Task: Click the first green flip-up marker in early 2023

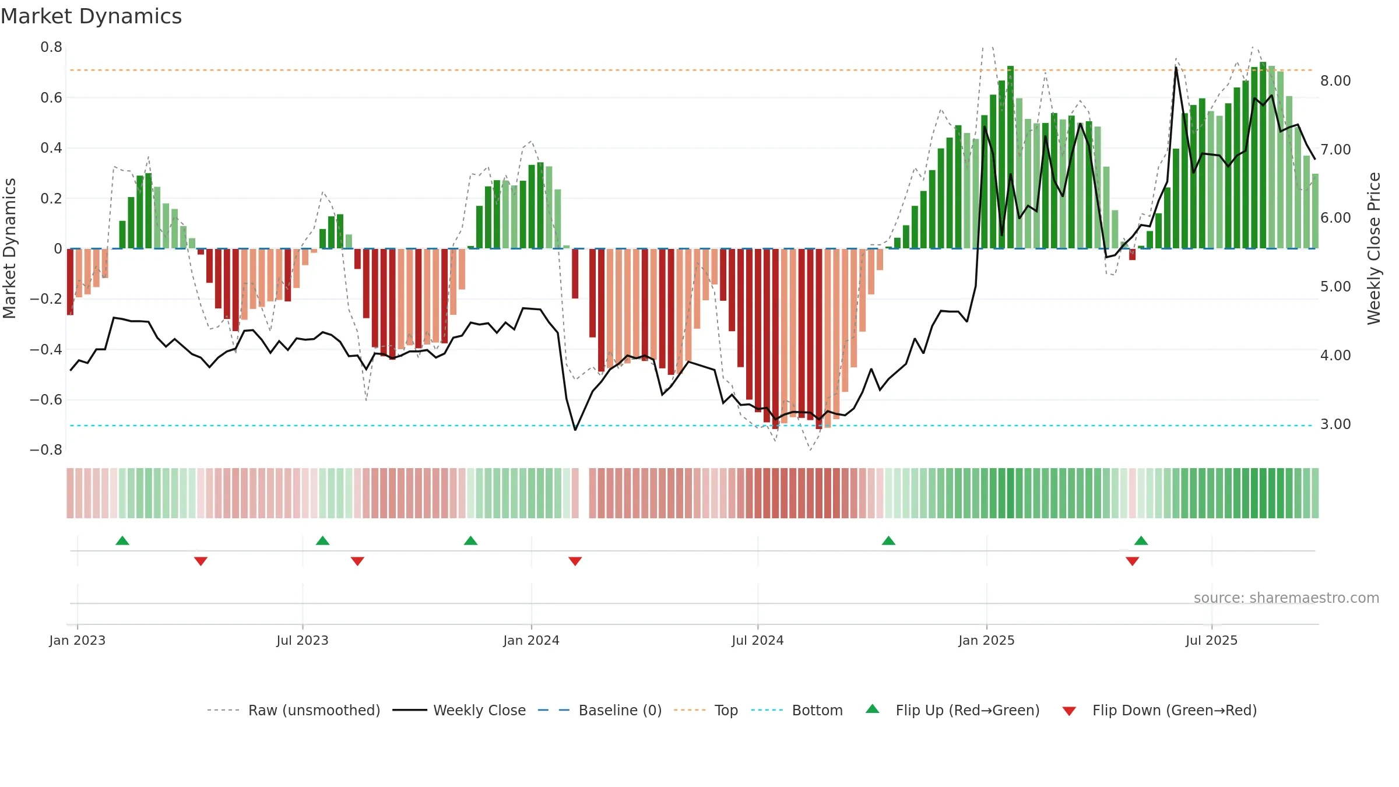Action: tap(122, 540)
